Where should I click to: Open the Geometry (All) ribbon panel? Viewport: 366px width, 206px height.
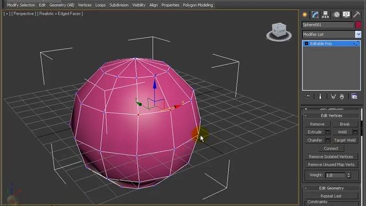[62, 5]
